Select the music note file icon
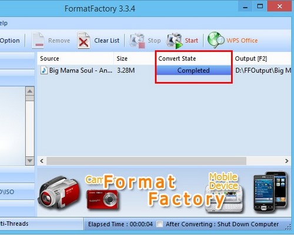The width and height of the screenshot is (294, 235). click(x=44, y=70)
